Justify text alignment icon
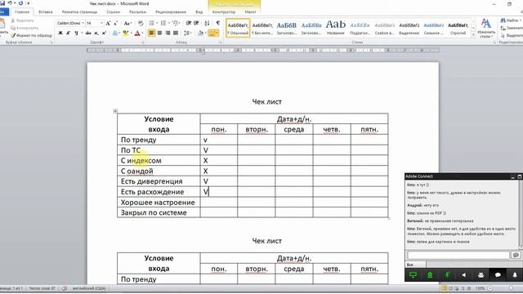The image size is (523, 294). pos(176,33)
